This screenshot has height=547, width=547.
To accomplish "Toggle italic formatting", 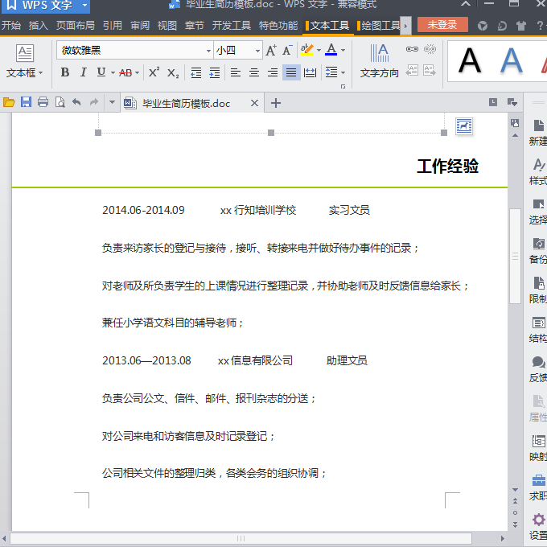I will pyautogui.click(x=84, y=72).
